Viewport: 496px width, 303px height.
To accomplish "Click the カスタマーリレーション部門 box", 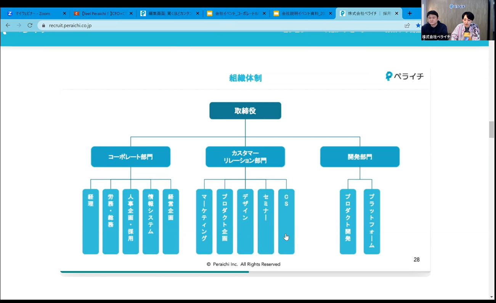I will (x=245, y=157).
